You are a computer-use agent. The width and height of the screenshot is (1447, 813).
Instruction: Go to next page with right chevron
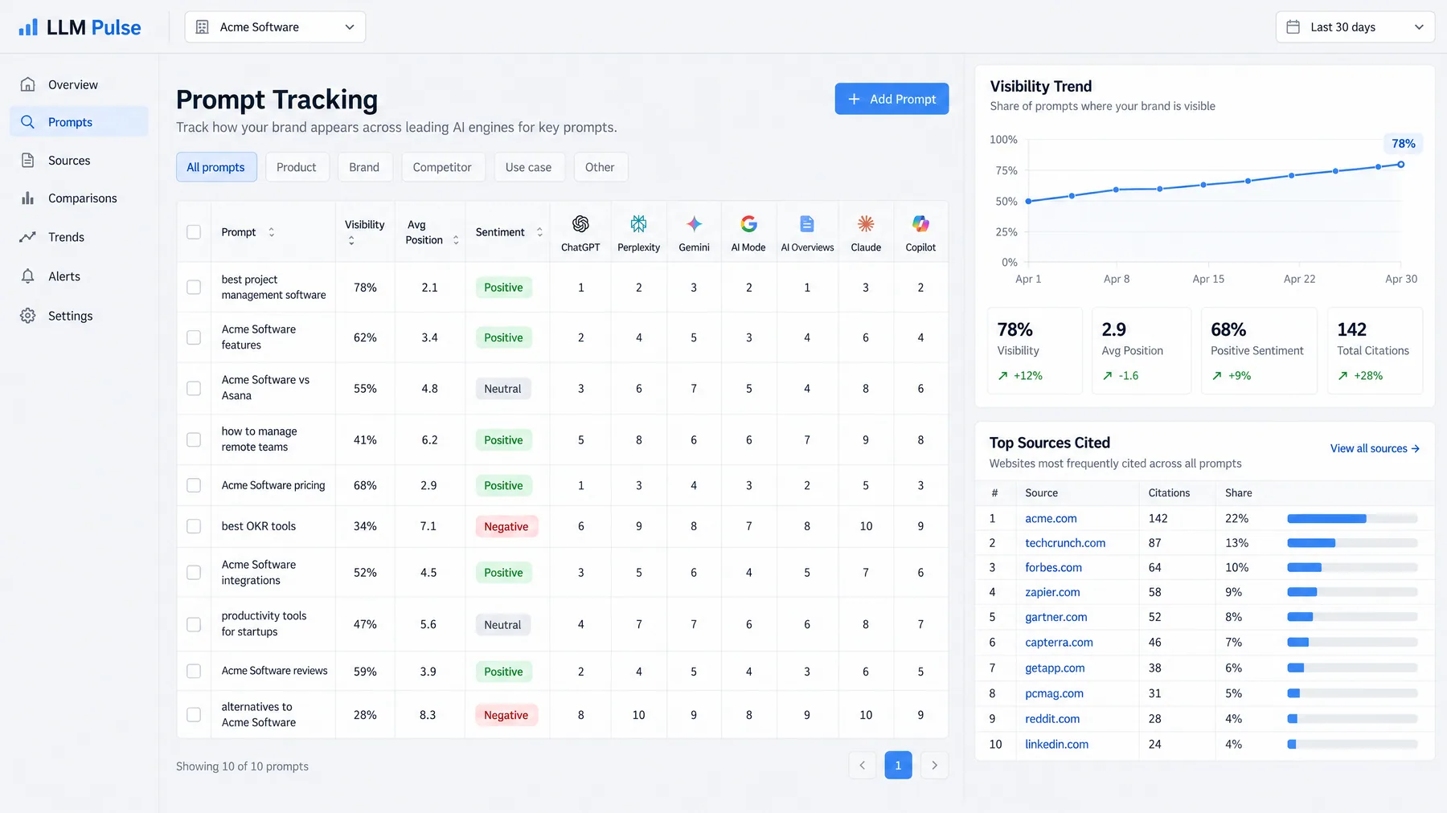tap(934, 765)
